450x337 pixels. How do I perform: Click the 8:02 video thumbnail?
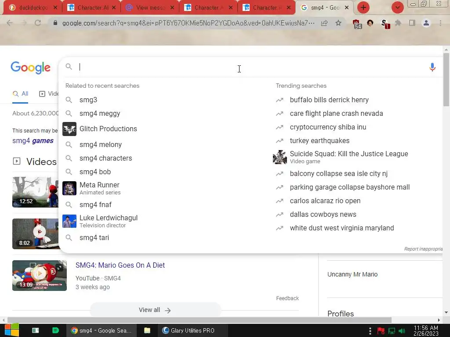tap(35, 233)
